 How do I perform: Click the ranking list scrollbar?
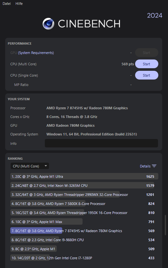(165, 225)
